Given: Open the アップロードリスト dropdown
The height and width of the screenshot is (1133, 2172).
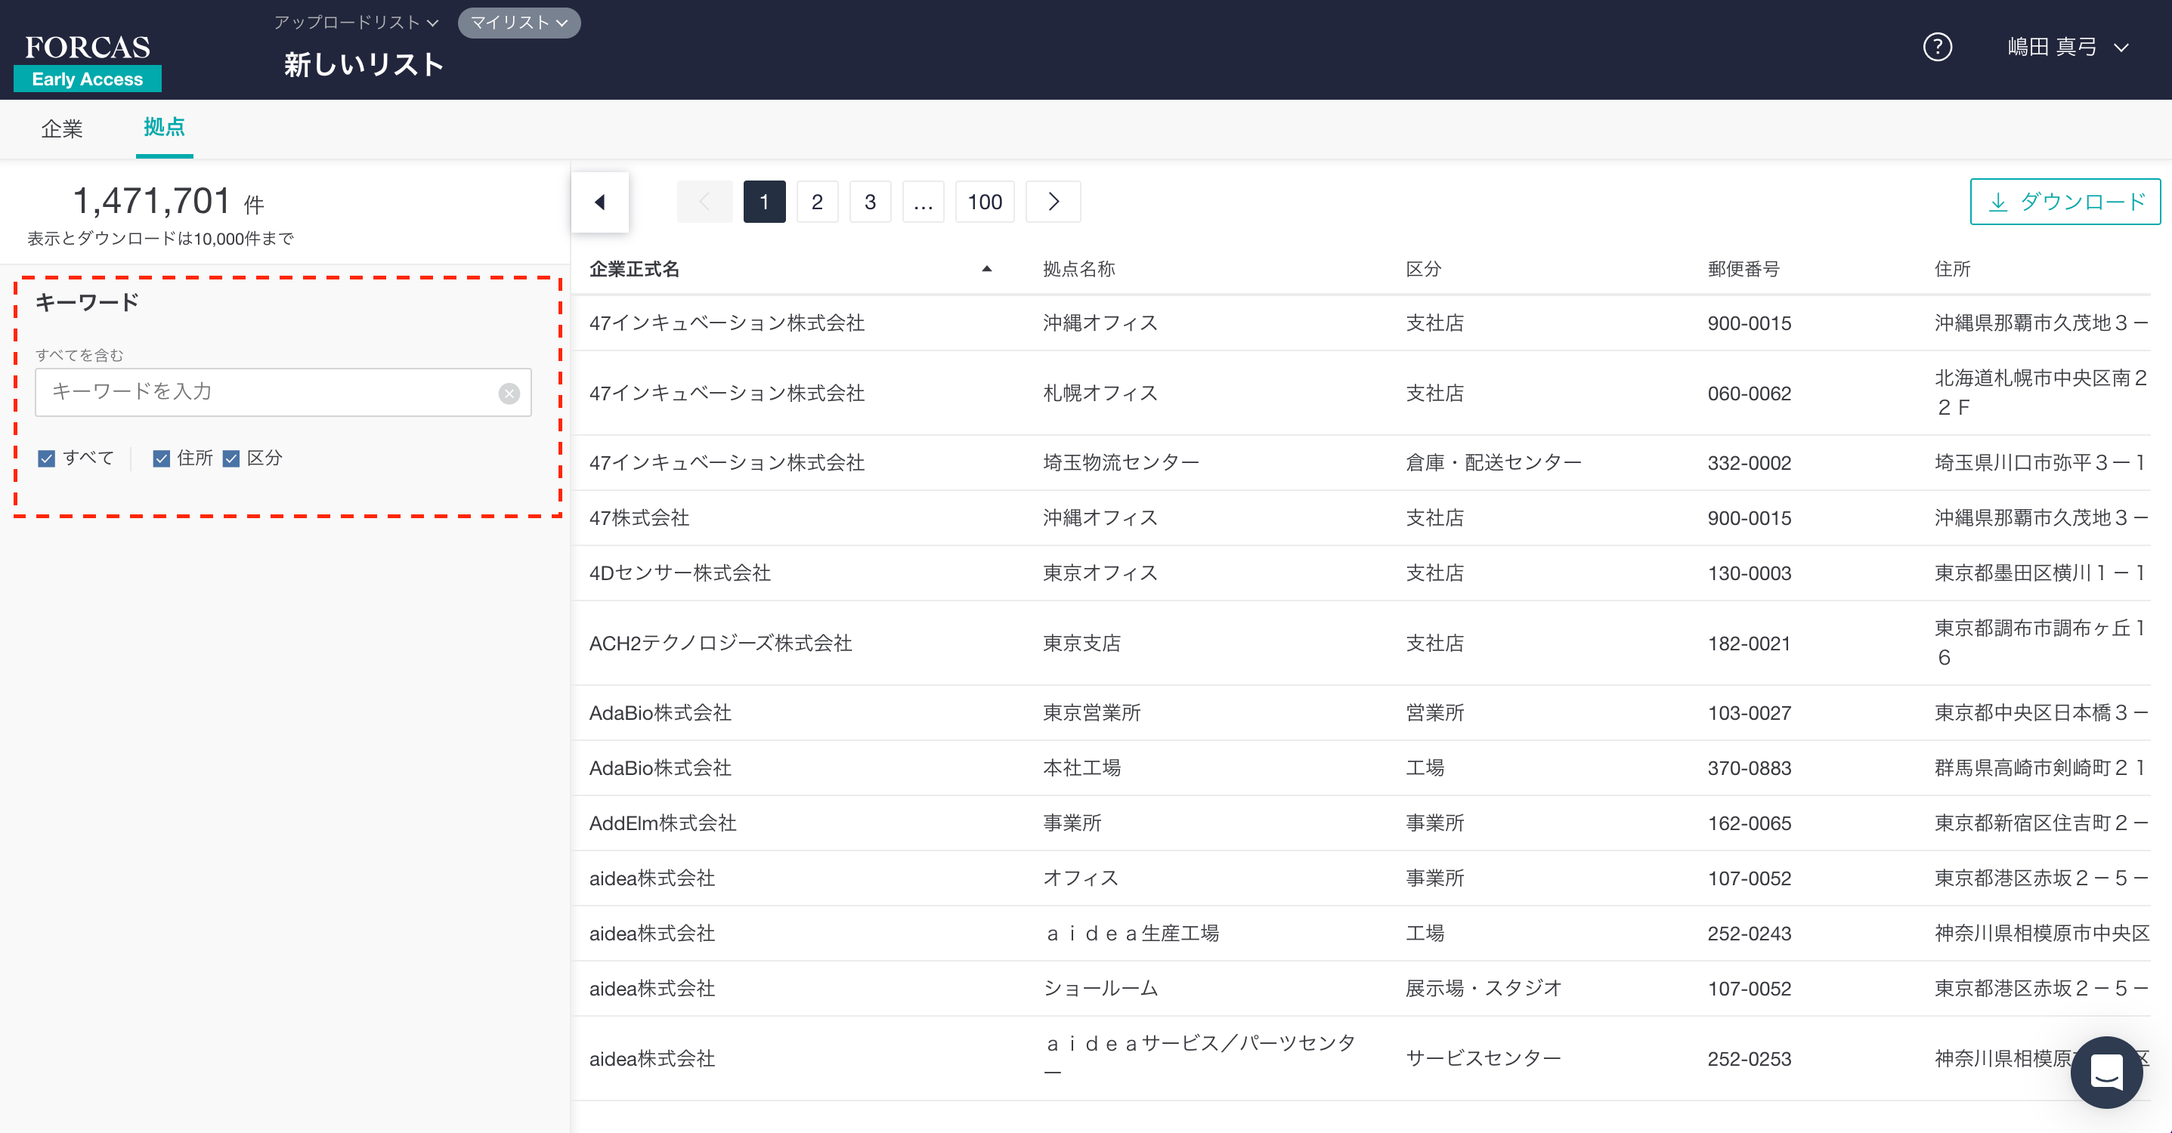Looking at the screenshot, I should [x=356, y=23].
